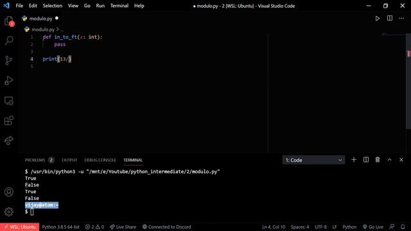Open the Run menu
411x231 pixels.
click(100, 6)
